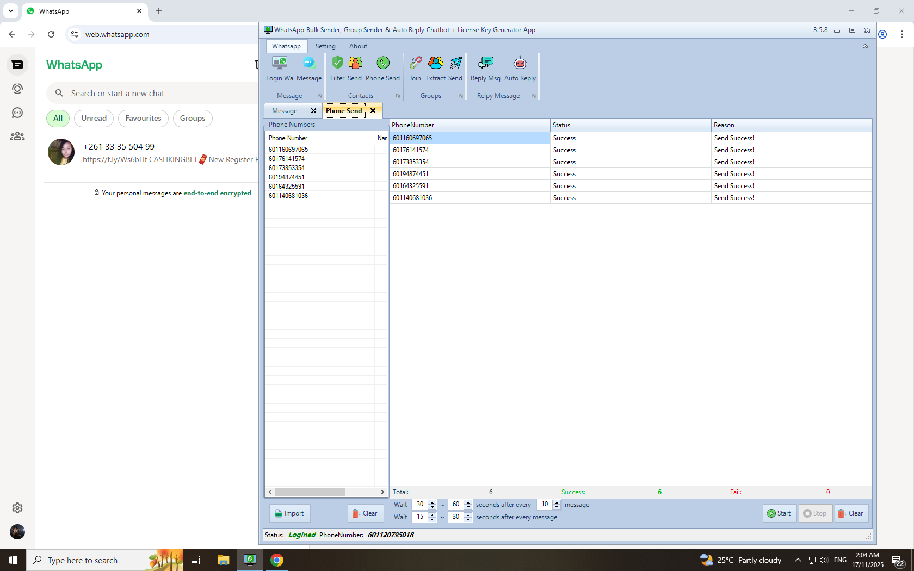This screenshot has height=571, width=914.
Task: Sort by Status column header
Action: pos(631,125)
